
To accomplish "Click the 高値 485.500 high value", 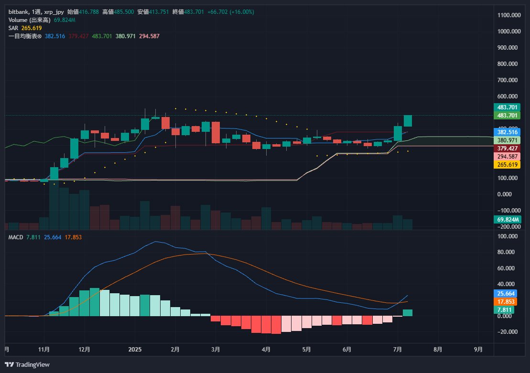I will coord(118,12).
